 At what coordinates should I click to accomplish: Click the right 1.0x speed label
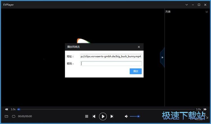click(199, 109)
